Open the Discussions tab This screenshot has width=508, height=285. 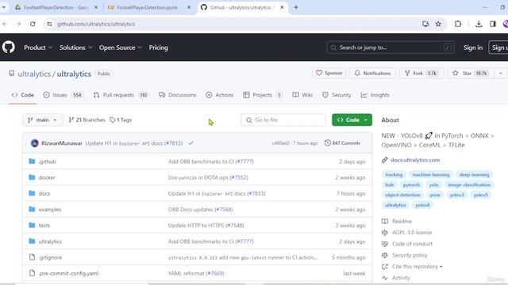[178, 95]
